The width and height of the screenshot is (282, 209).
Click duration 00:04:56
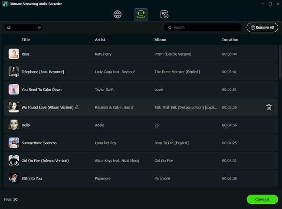coord(230,125)
